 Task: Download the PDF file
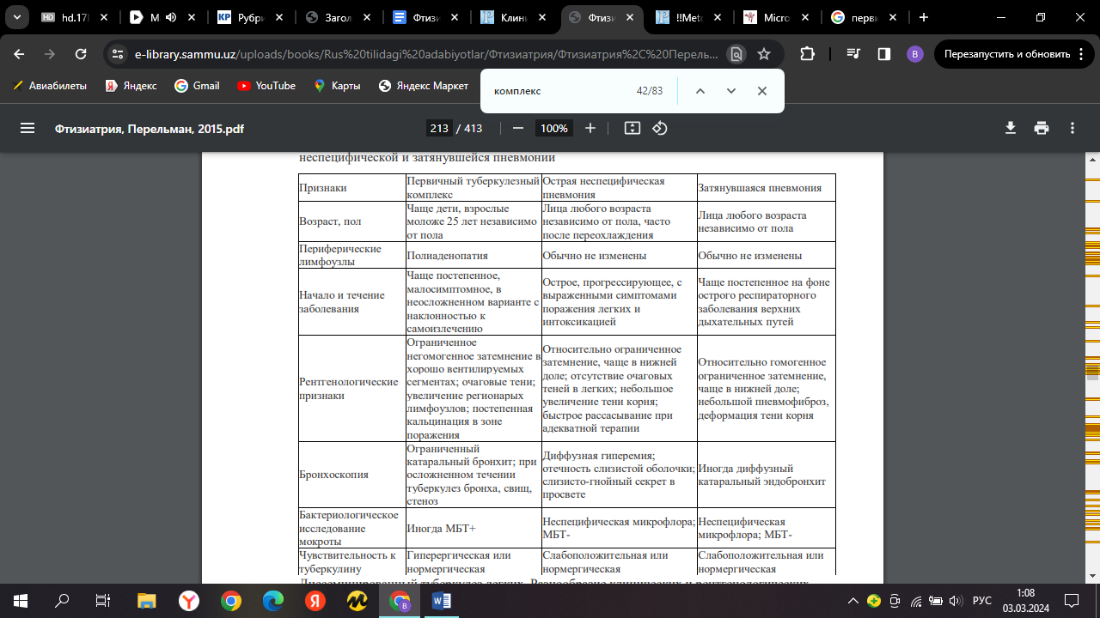[1011, 128]
